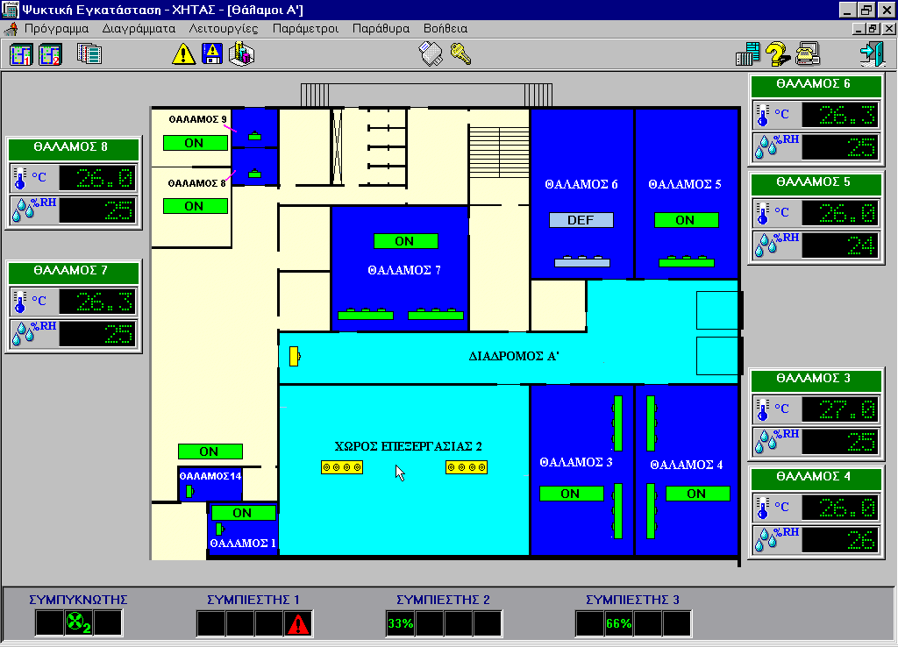Click the 66% load cell of ΣΥΜΠΙΕΣΤΗΣ 3
898x647 pixels.
pos(618,624)
